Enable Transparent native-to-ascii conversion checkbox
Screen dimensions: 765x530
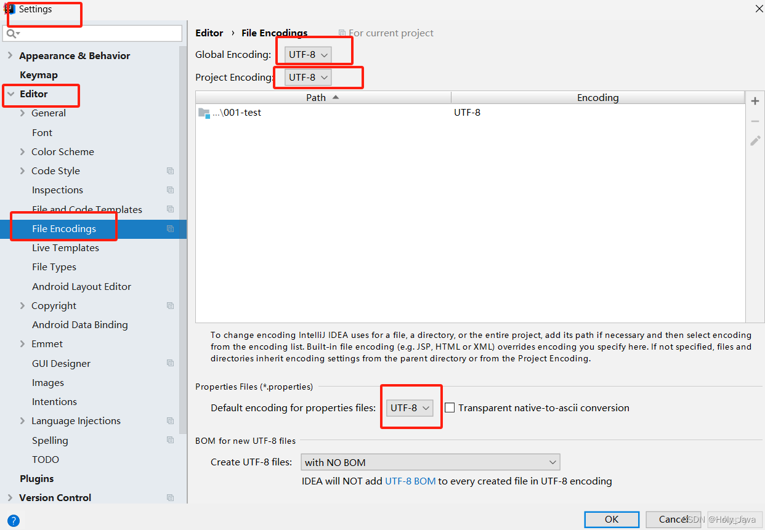[450, 408]
